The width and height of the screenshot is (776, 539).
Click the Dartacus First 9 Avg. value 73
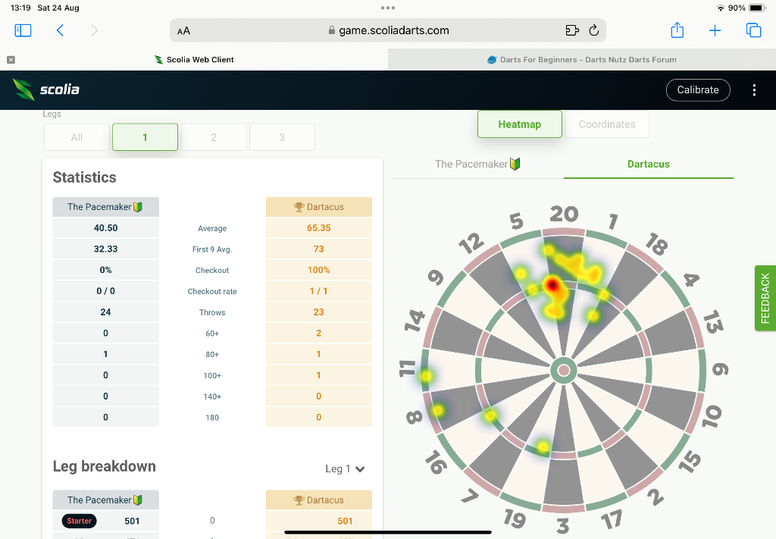[319, 249]
